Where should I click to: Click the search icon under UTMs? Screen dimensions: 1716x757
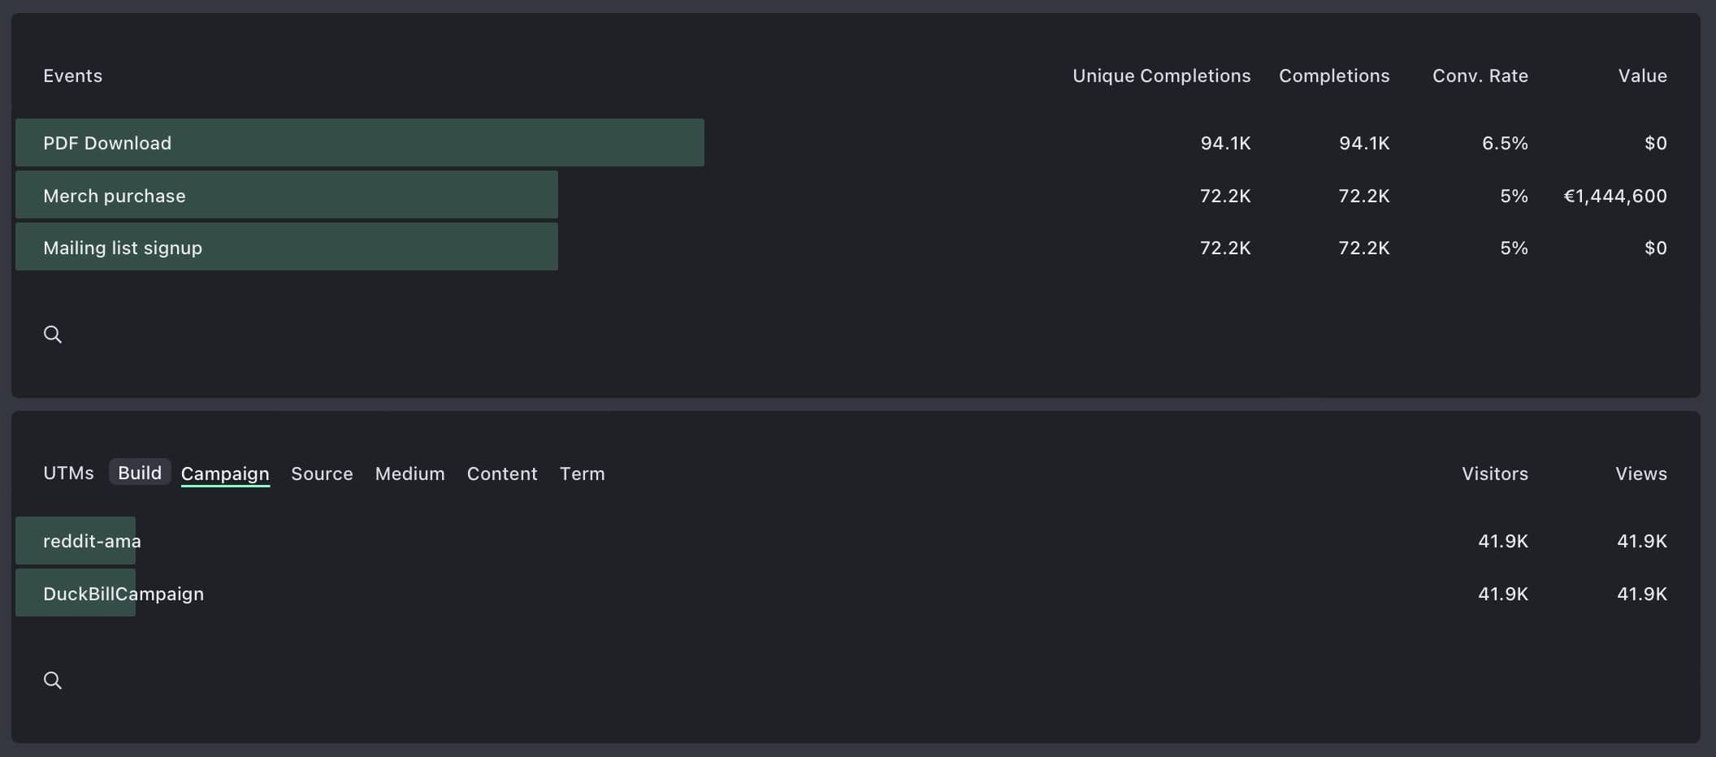[x=53, y=681]
